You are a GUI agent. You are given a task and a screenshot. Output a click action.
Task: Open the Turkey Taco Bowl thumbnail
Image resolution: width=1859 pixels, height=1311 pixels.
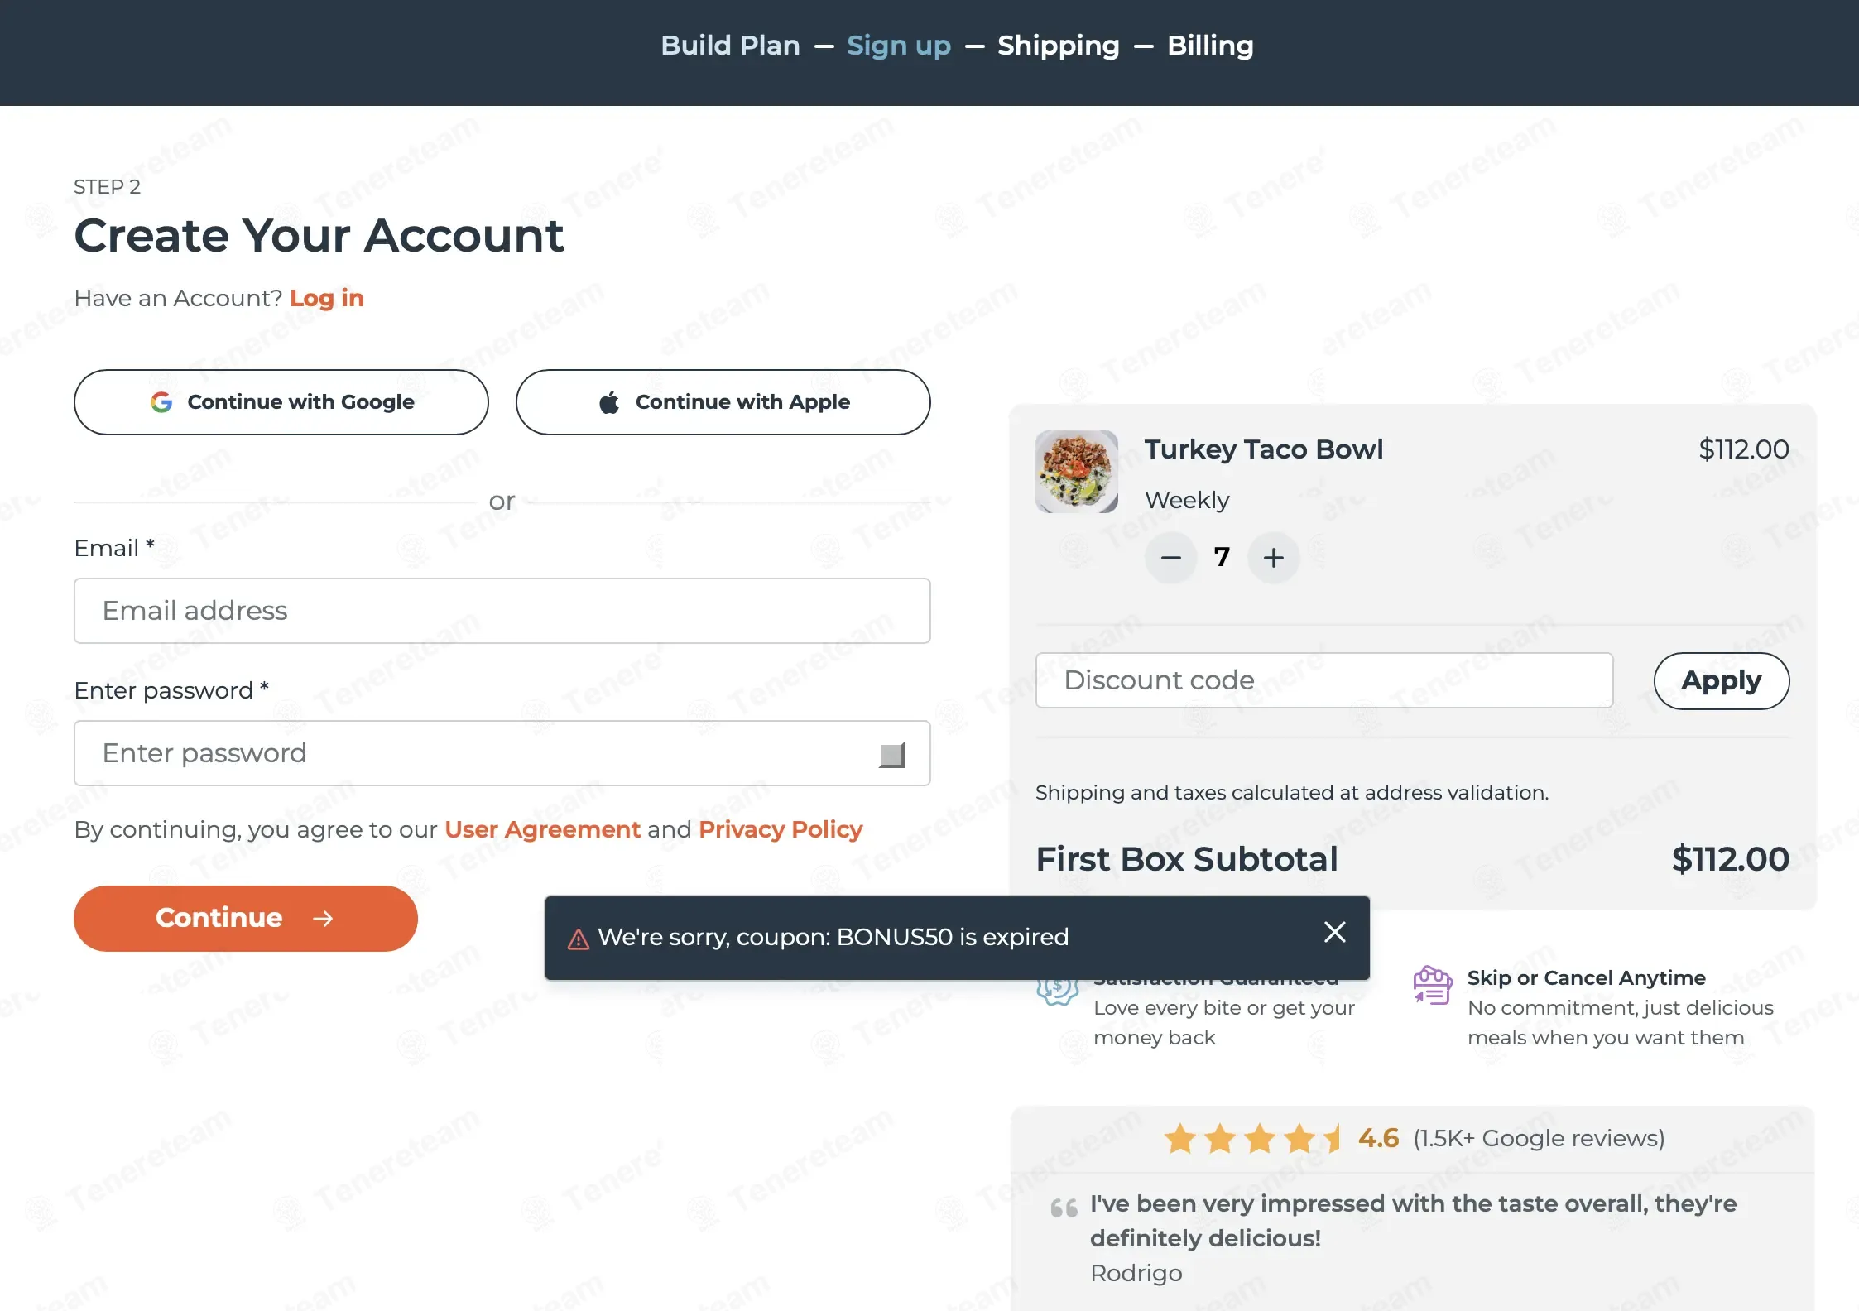click(1076, 472)
